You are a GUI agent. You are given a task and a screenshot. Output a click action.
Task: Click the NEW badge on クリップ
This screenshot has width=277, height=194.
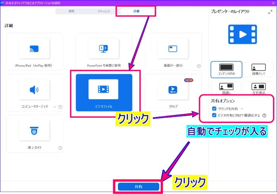pyautogui.click(x=189, y=80)
